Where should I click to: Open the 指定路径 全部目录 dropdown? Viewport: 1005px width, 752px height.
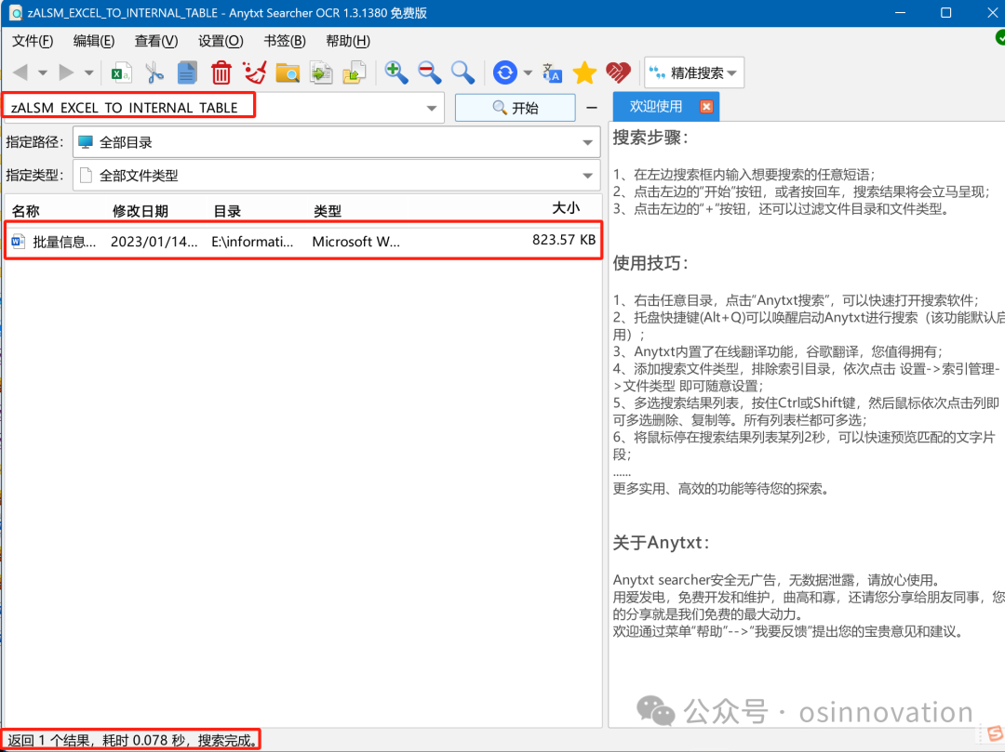[337, 142]
